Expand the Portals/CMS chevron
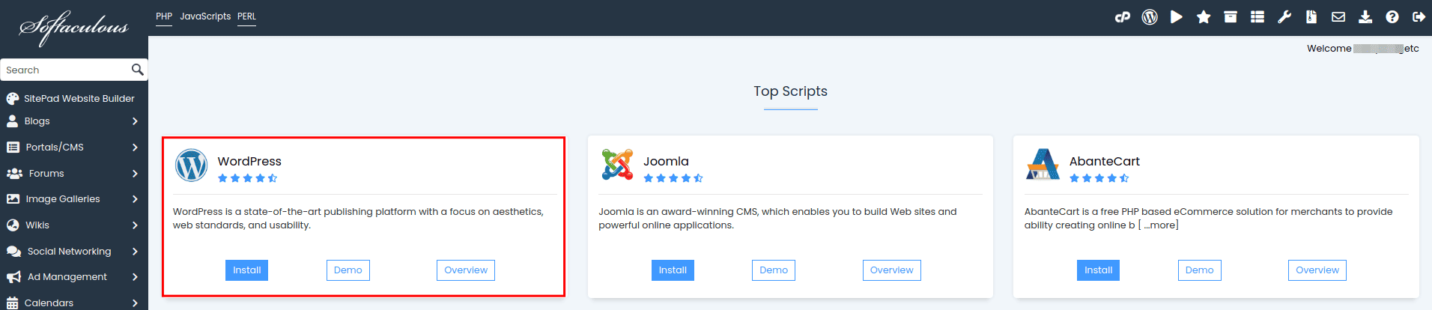Viewport: 1432px width, 310px height. (135, 147)
